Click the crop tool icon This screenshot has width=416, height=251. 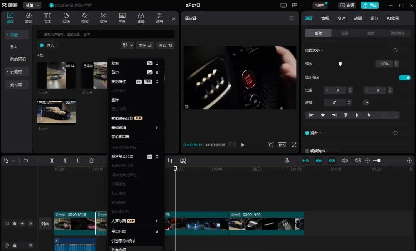pyautogui.click(x=170, y=161)
